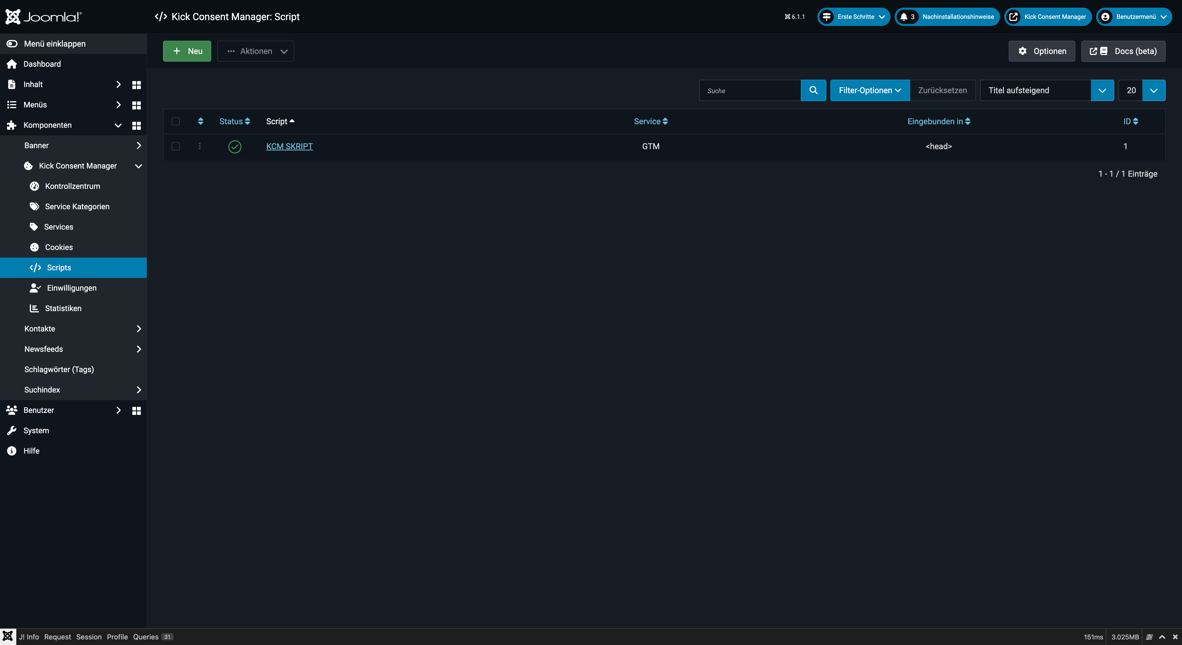Open Queries tab in debug bar
The image size is (1182, 645).
[x=153, y=637]
